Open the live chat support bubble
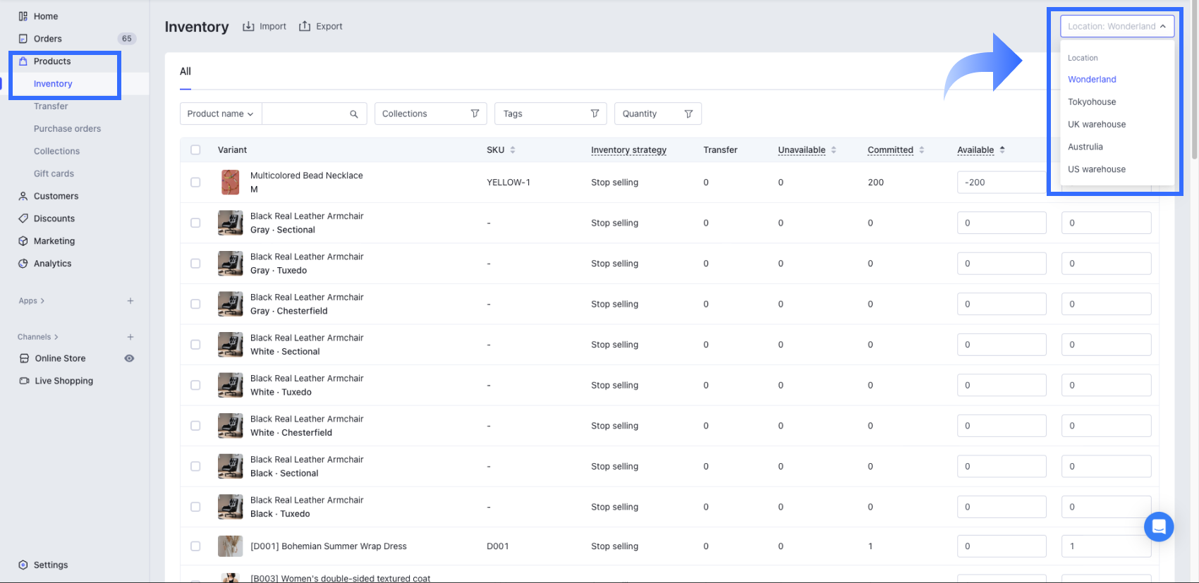This screenshot has height=583, width=1199. point(1158,527)
